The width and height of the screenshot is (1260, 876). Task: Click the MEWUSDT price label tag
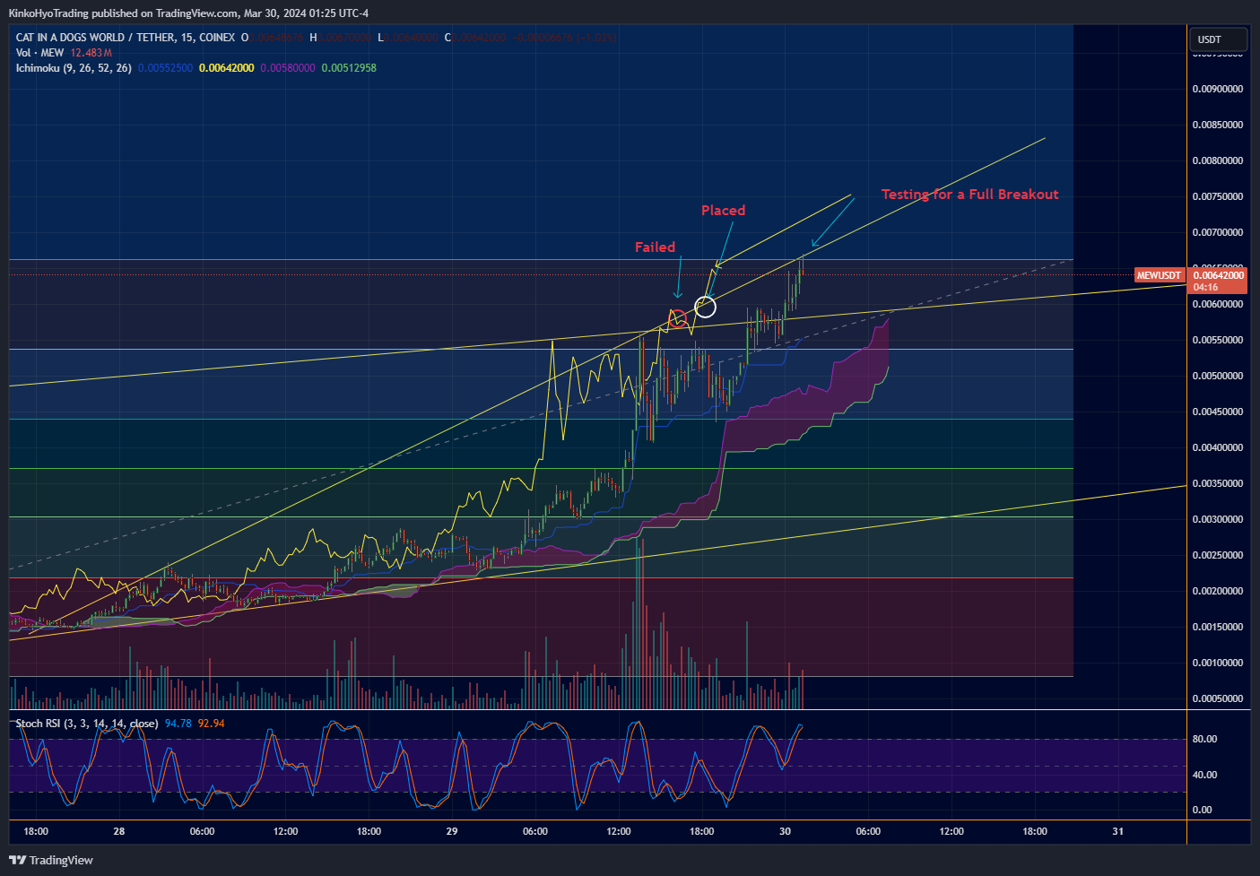click(1160, 275)
